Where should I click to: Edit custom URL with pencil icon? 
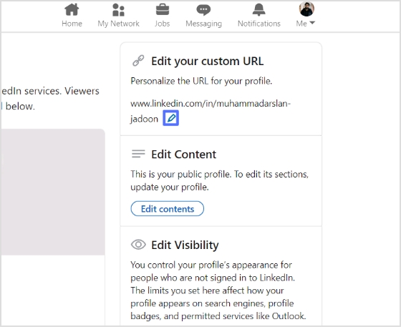click(171, 118)
